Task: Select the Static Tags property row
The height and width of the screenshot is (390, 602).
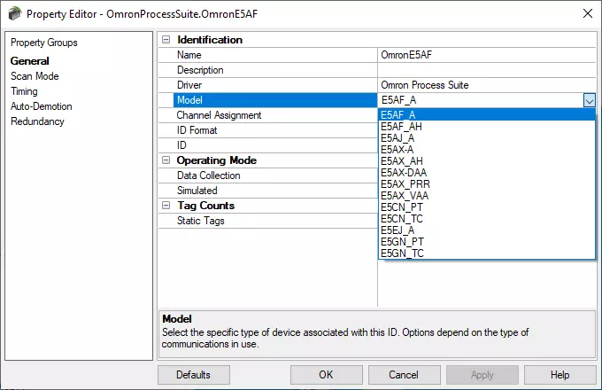Action: point(275,221)
